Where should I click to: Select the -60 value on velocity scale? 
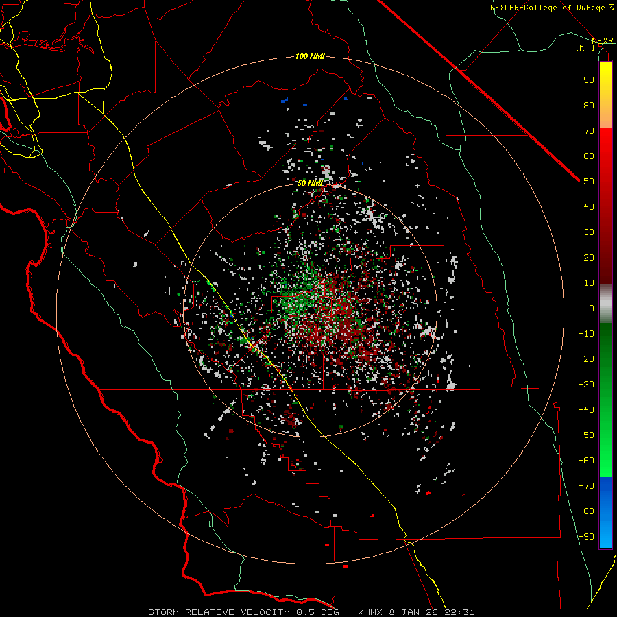586,461
